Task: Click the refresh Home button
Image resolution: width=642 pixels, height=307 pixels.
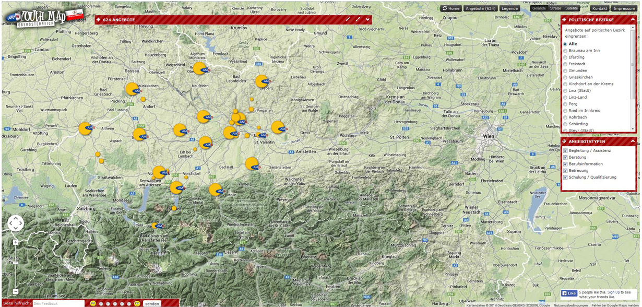Action: (451, 8)
